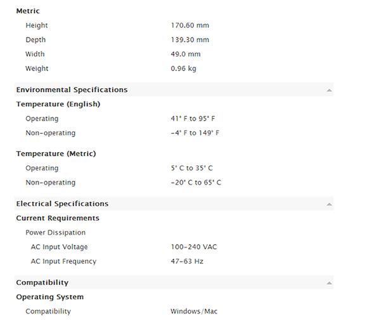
Task: Click the Windows/Mac compatibility value
Action: pyautogui.click(x=194, y=312)
